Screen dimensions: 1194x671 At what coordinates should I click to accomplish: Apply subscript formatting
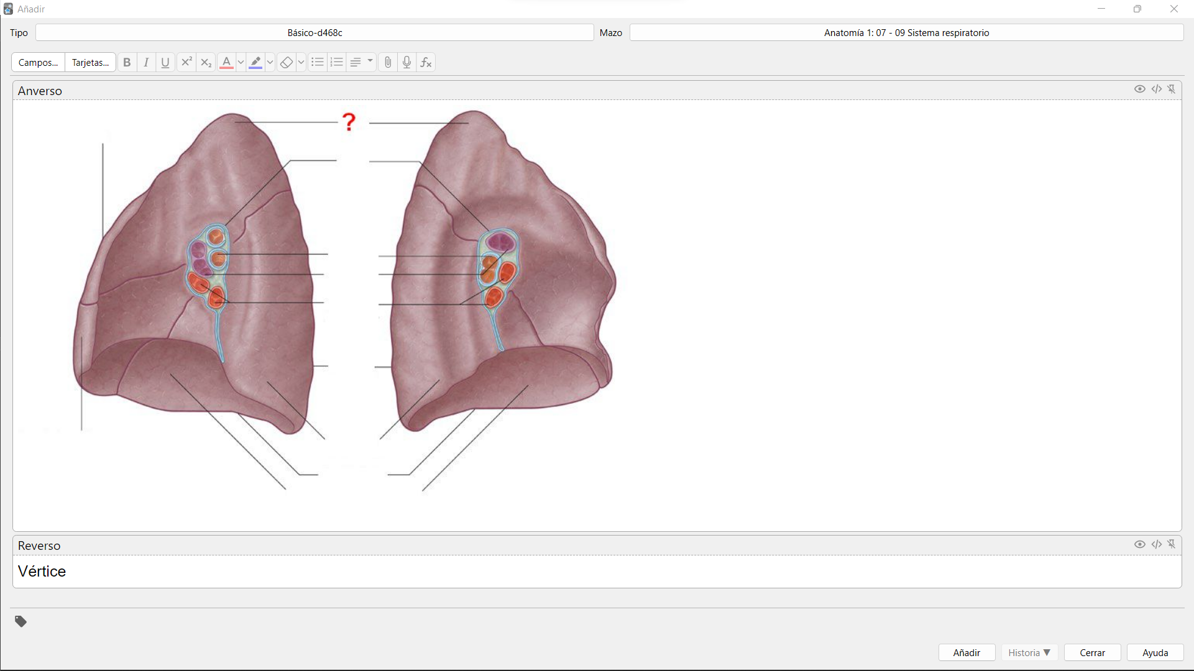click(206, 62)
